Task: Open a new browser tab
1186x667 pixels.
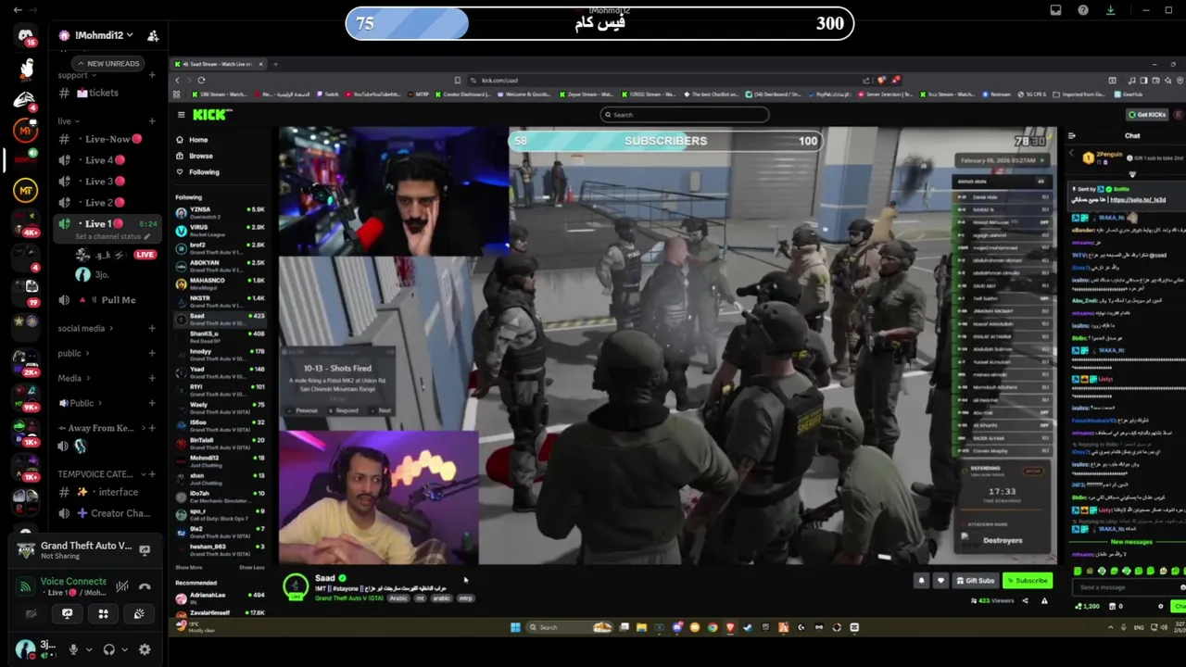Action: [275, 64]
